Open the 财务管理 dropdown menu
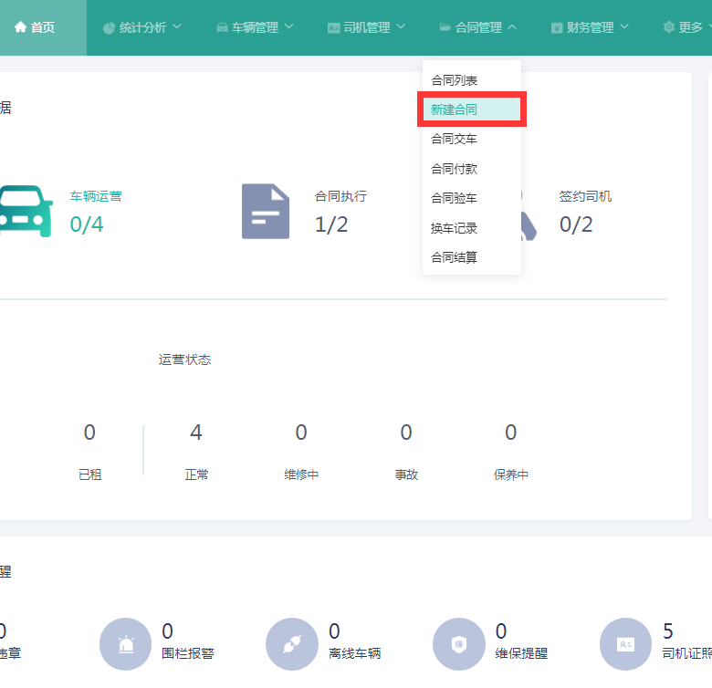Viewport: 712px width, 688px height. point(590,27)
